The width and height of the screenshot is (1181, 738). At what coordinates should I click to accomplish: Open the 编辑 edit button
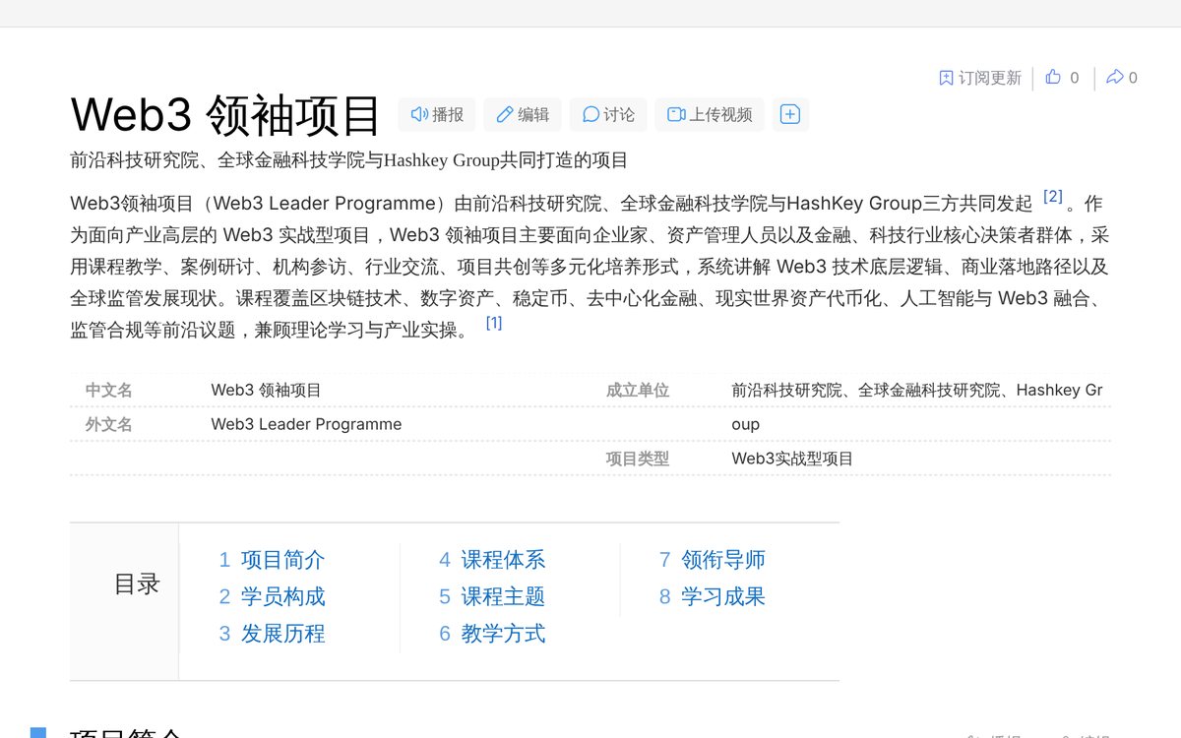pos(523,114)
